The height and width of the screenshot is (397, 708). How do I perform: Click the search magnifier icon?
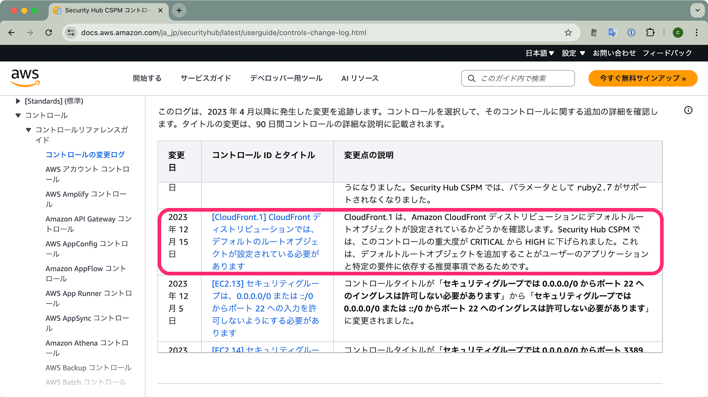[472, 78]
